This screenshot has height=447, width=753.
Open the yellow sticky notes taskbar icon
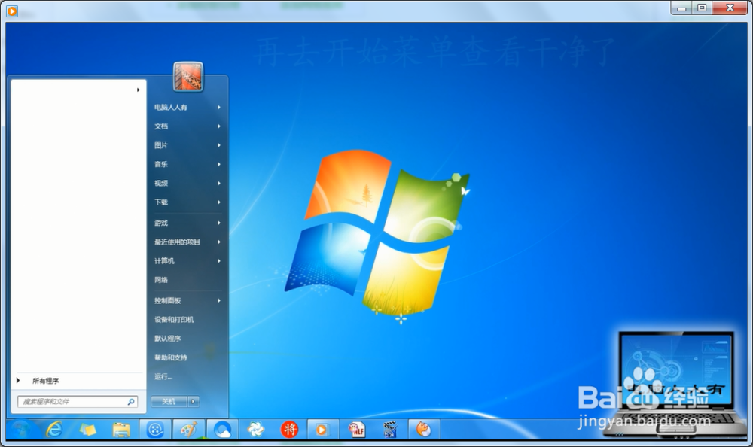tap(88, 429)
